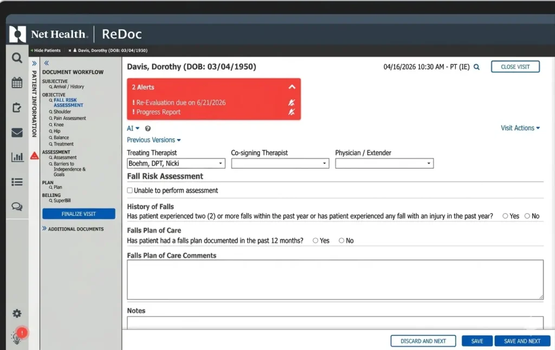This screenshot has height=350, width=555.
Task: Click the Progress Report alert text
Action: 158,112
